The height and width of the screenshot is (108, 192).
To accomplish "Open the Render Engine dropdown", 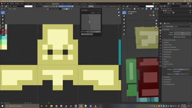I will (x=182, y=26).
